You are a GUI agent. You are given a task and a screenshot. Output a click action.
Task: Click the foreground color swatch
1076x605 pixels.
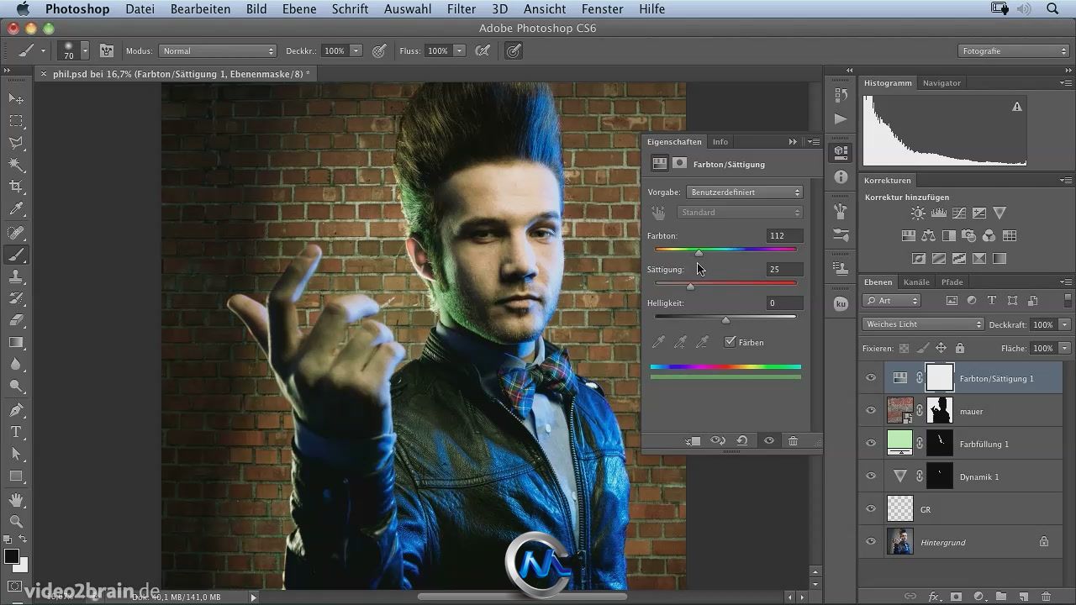click(x=11, y=556)
